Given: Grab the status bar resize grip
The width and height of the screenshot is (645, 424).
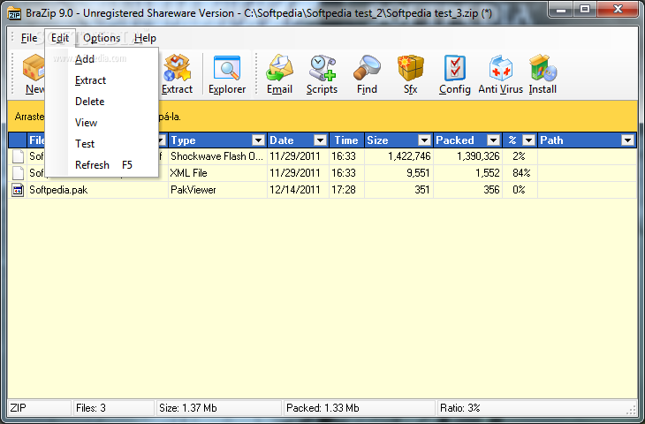Looking at the screenshot, I should click(632, 410).
